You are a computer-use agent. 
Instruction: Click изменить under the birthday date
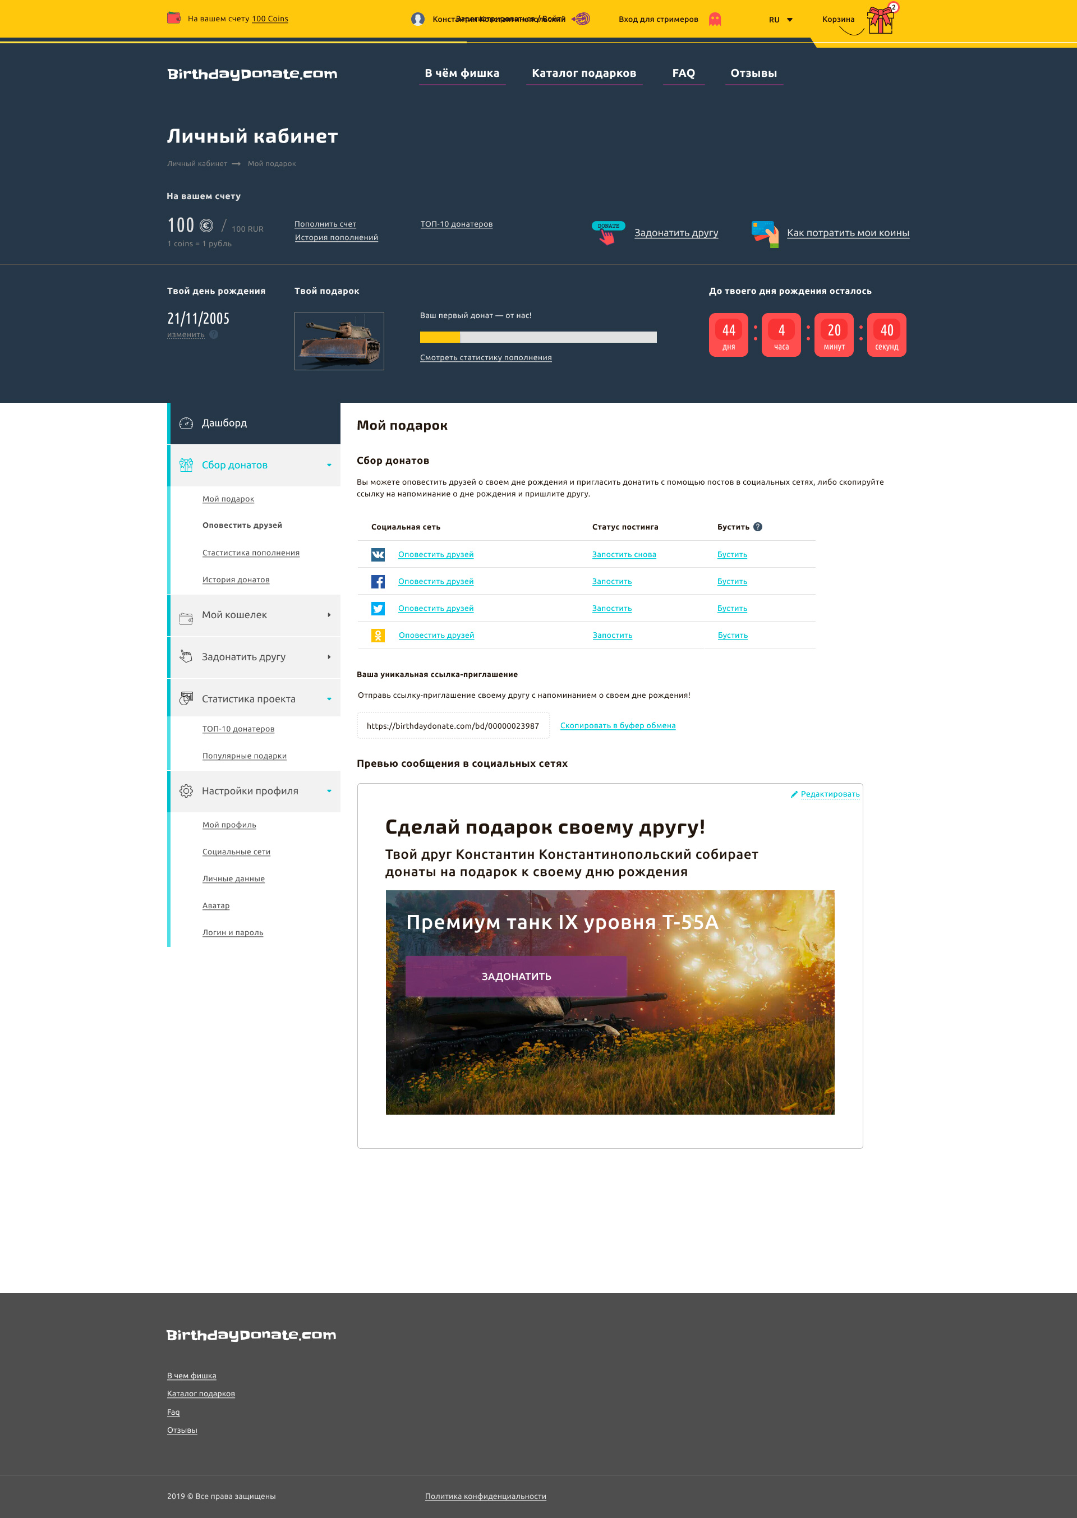(186, 334)
